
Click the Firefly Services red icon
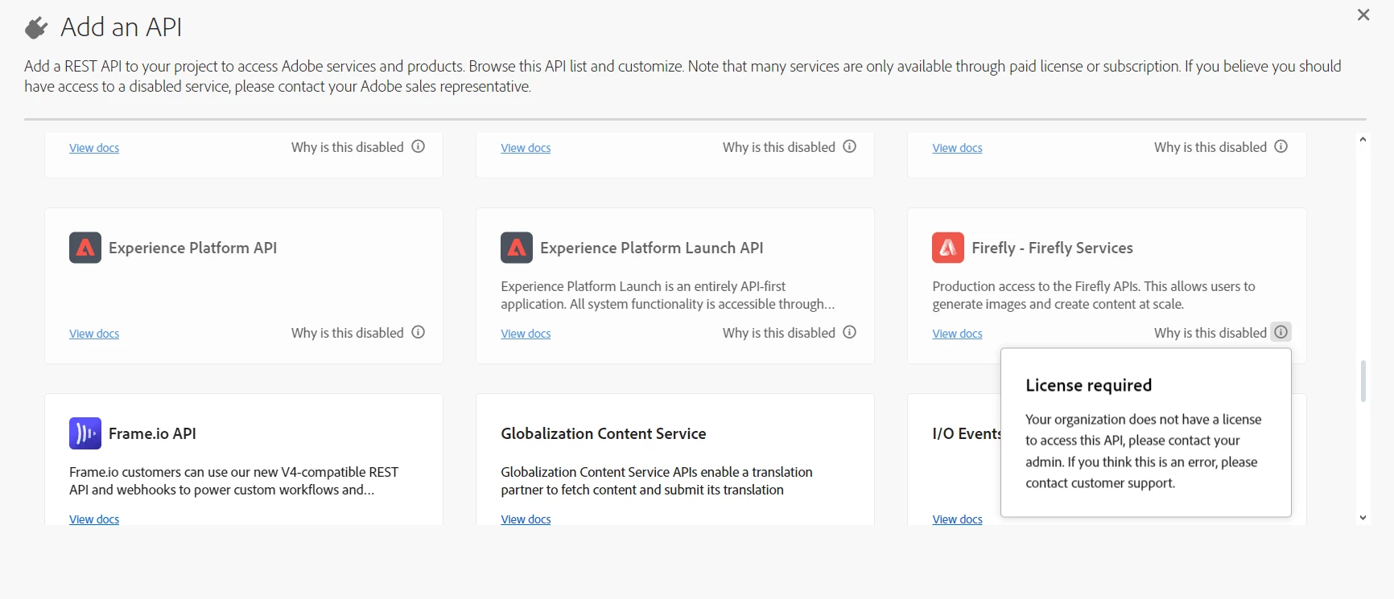point(948,248)
